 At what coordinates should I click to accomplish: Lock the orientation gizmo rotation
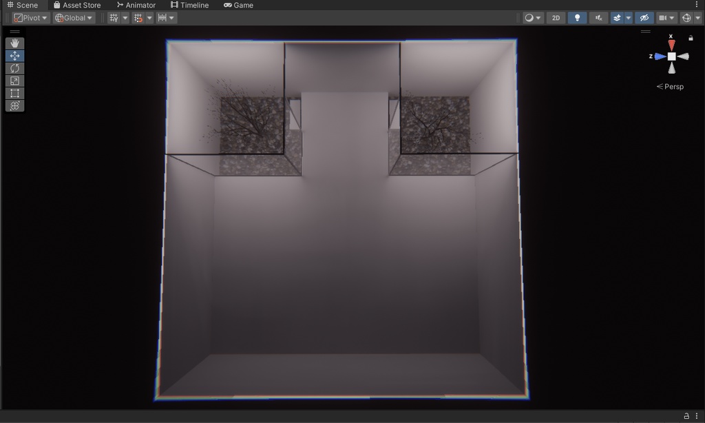691,39
